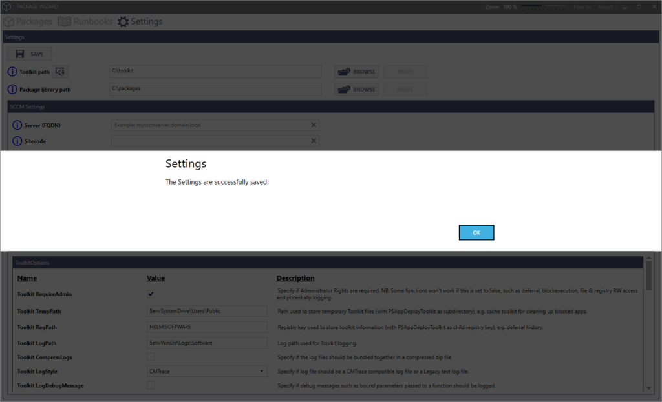Click the Settings gear icon
The width and height of the screenshot is (662, 402).
tap(123, 22)
